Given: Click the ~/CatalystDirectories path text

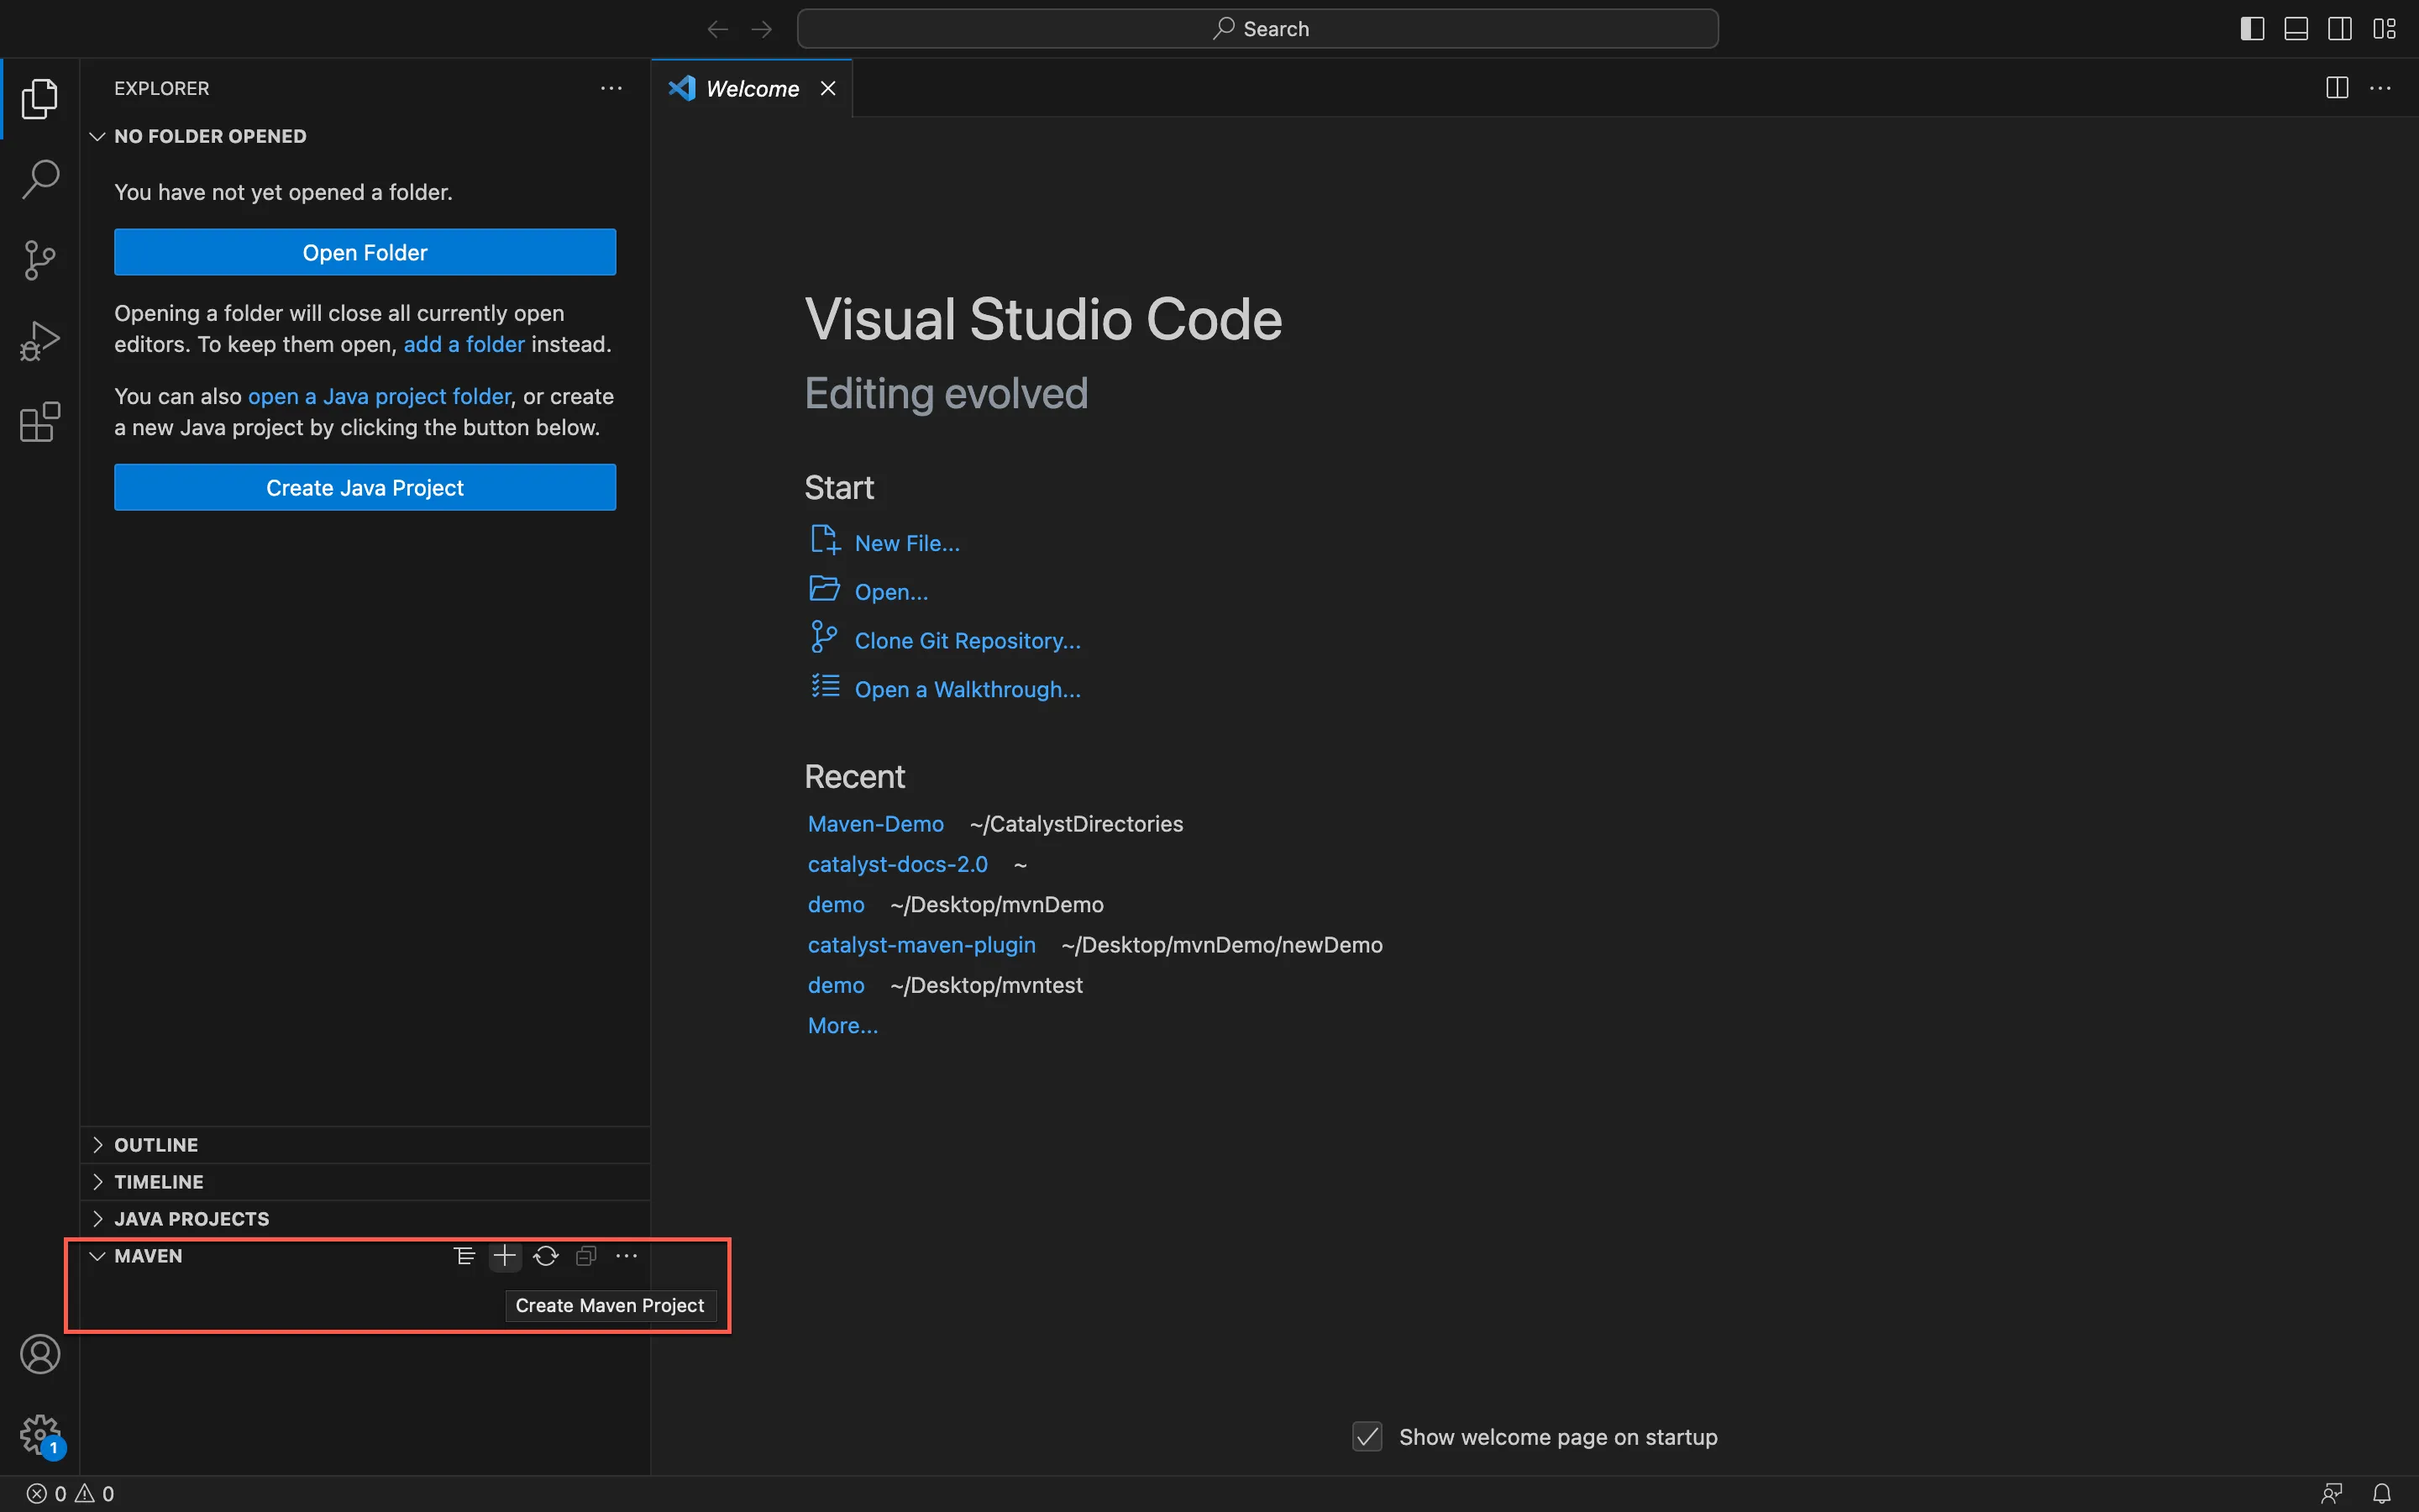Looking at the screenshot, I should 1077,824.
